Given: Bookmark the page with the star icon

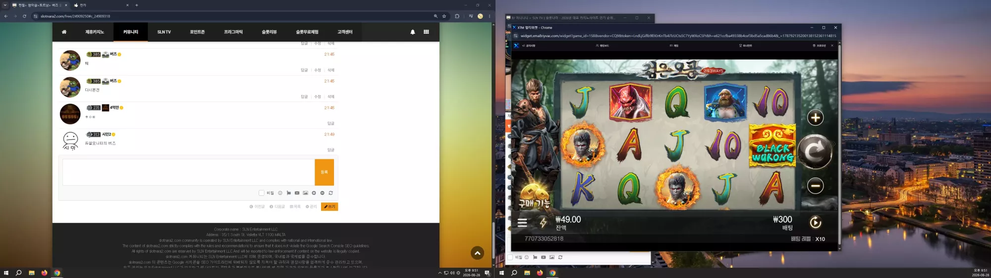Looking at the screenshot, I should [x=444, y=16].
